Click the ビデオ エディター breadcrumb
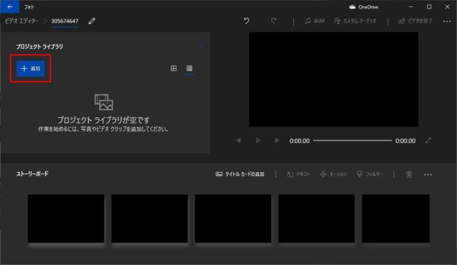457x265 pixels. click(x=21, y=21)
